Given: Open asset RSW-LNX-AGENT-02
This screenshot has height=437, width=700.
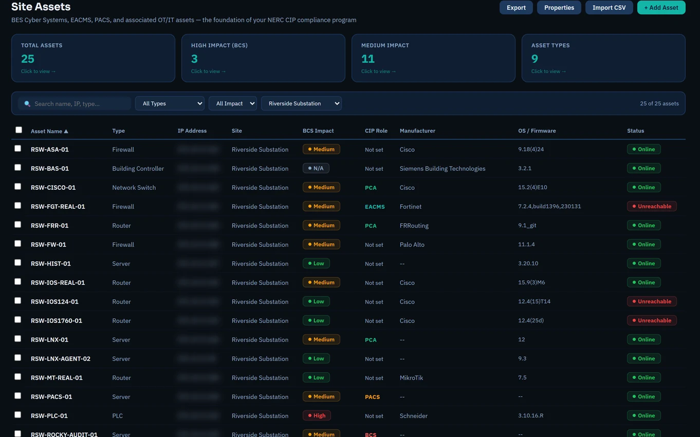Looking at the screenshot, I should click(61, 359).
